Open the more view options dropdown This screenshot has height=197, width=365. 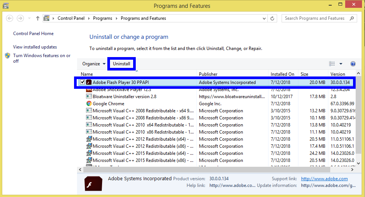click(341, 64)
